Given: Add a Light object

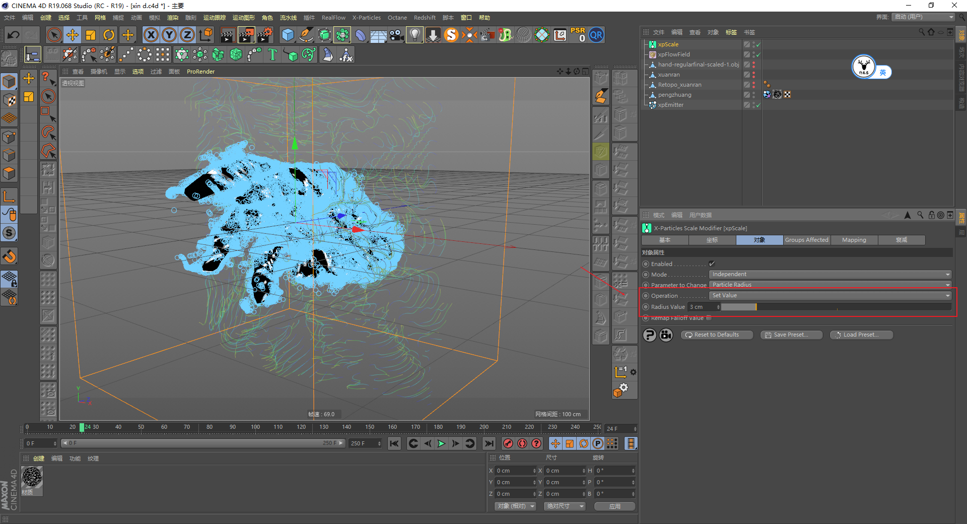Looking at the screenshot, I should (x=415, y=35).
